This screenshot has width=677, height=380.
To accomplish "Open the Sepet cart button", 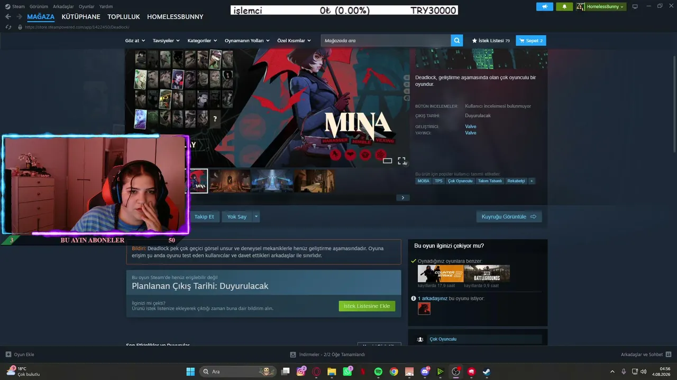I will [530, 41].
